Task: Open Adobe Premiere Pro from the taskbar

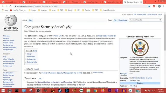Action: [x=109, y=91]
